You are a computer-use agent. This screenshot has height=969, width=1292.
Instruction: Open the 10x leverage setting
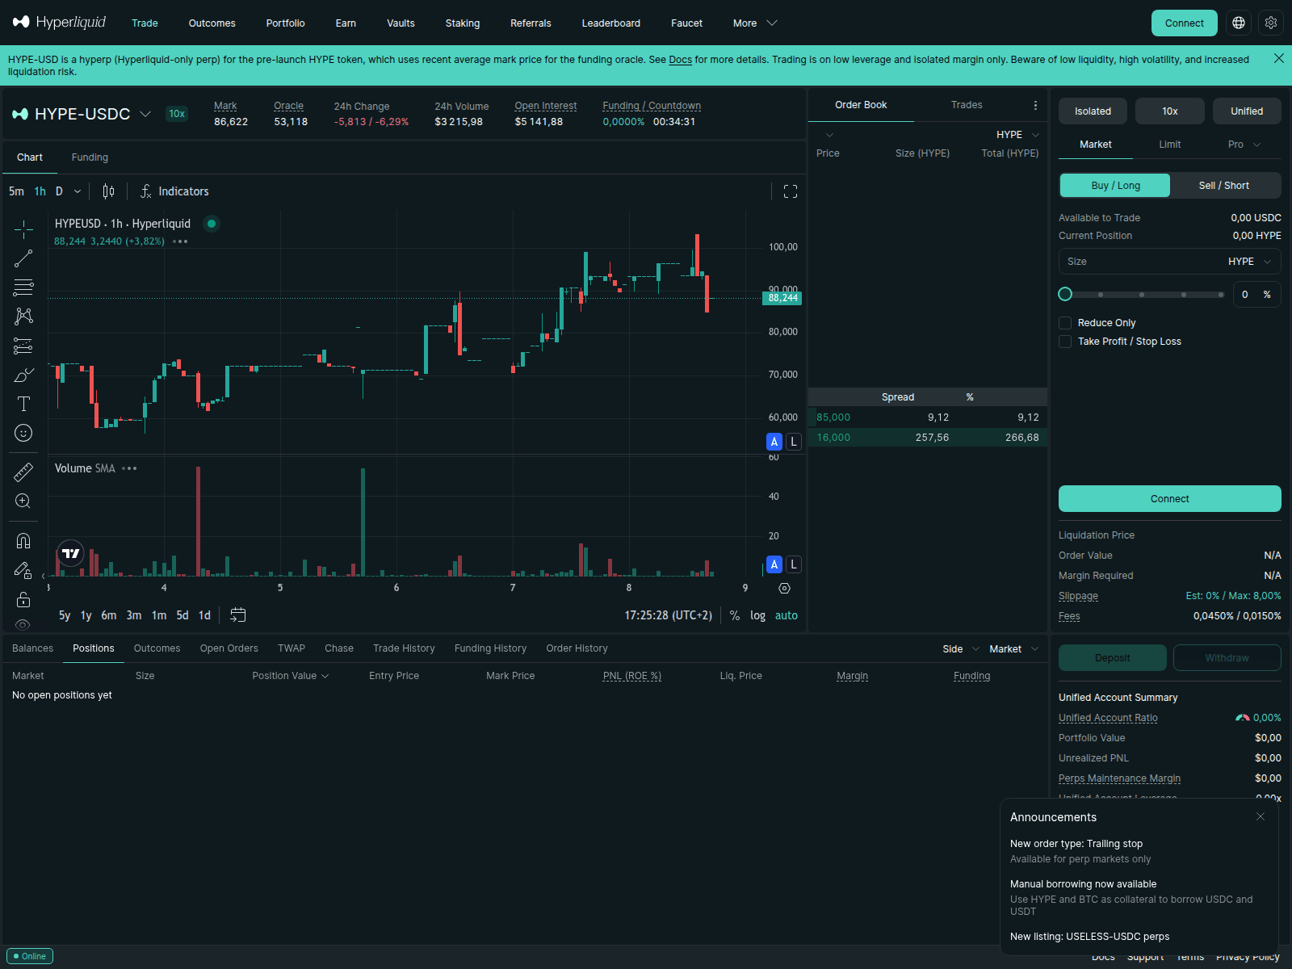1170,111
